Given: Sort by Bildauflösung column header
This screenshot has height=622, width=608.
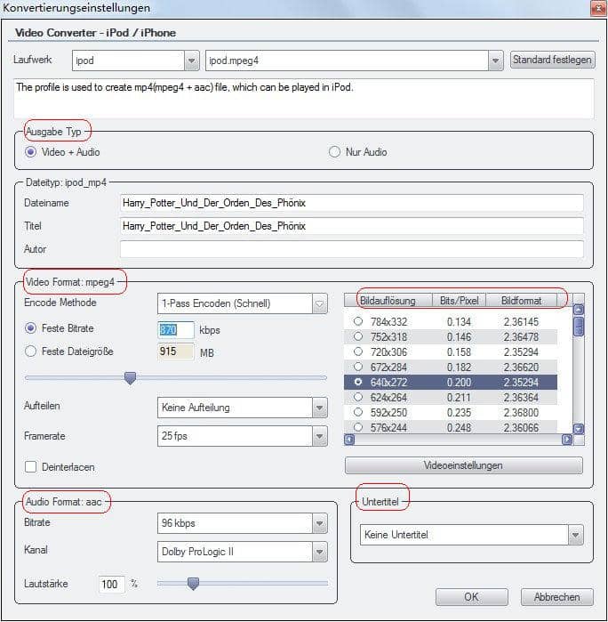Looking at the screenshot, I should (388, 301).
